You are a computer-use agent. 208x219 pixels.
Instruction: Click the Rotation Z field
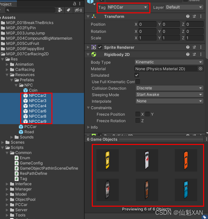point(195,31)
